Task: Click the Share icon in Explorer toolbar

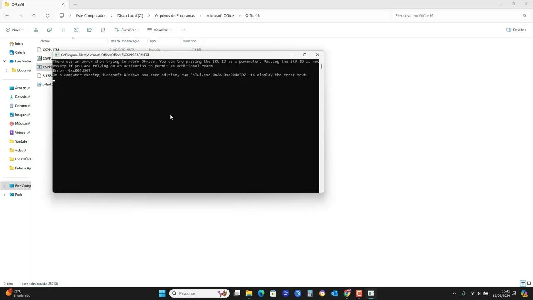Action: click(x=89, y=30)
